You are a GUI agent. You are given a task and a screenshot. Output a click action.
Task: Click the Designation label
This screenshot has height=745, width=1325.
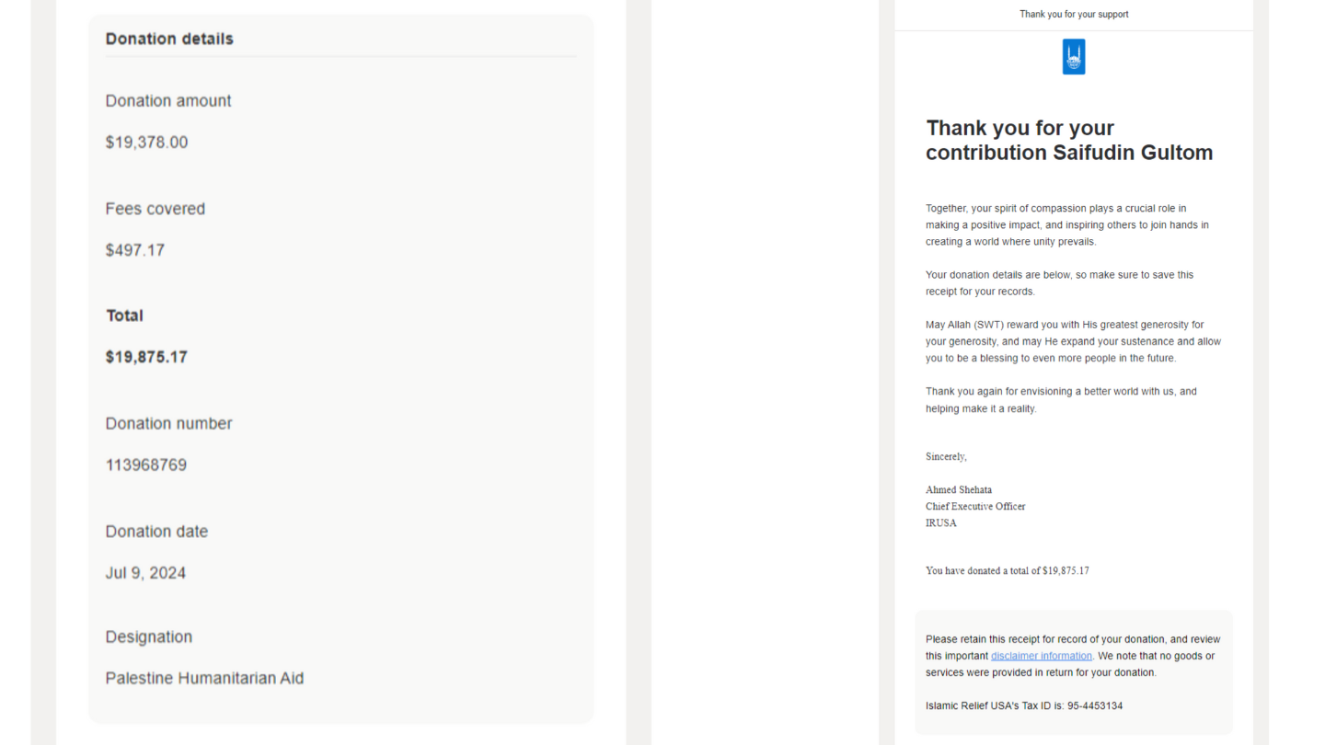click(148, 637)
